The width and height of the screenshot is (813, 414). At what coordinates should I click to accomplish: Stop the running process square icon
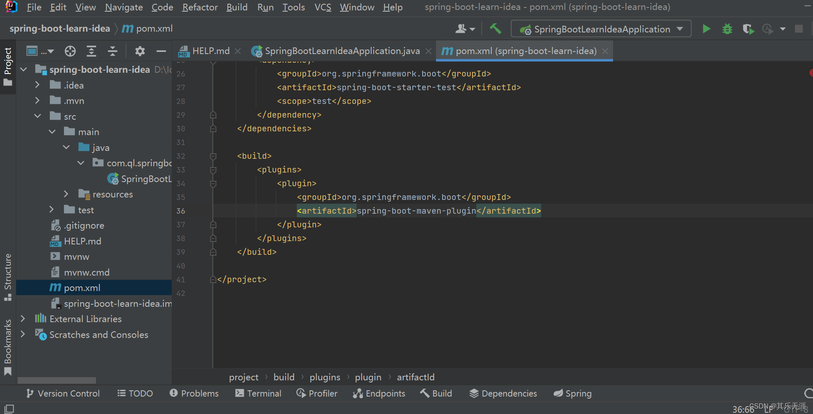(799, 29)
